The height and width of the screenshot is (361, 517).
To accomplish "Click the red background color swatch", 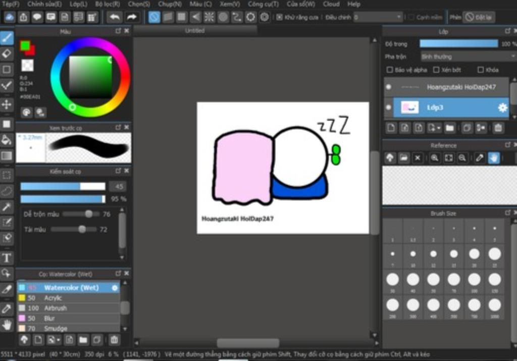I will pos(32,52).
